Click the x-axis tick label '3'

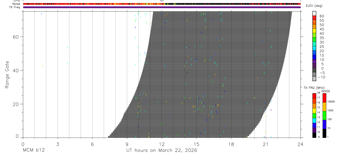pyautogui.click(x=58, y=144)
